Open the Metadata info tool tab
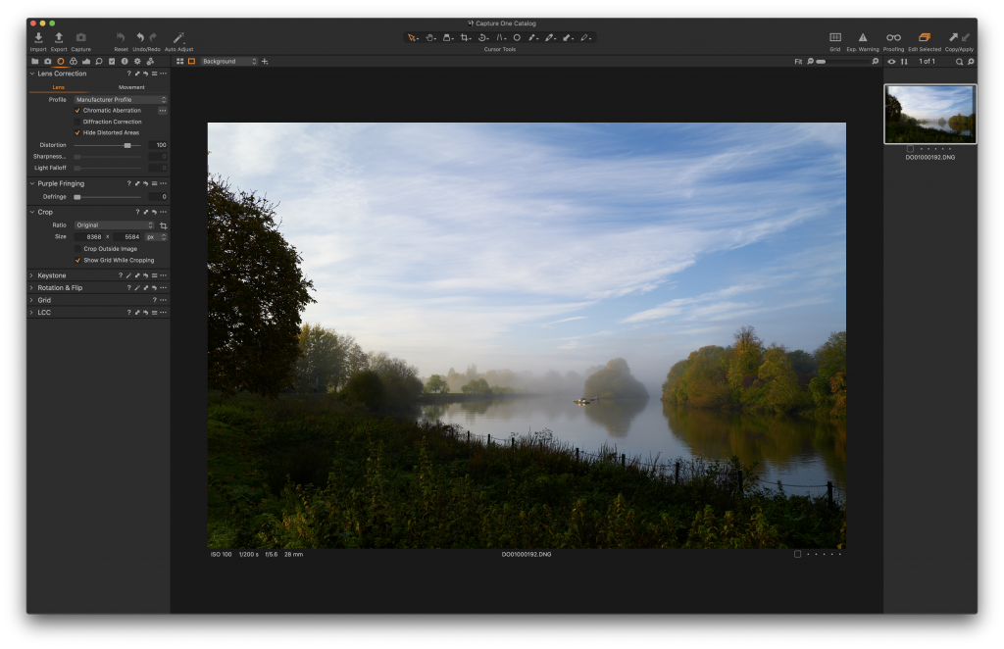1004x649 pixels. coord(125,62)
